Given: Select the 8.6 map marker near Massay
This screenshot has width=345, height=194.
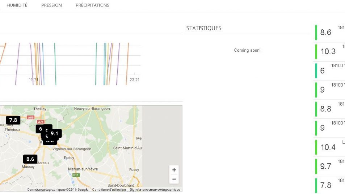Looking at the screenshot, I should 30,159.
